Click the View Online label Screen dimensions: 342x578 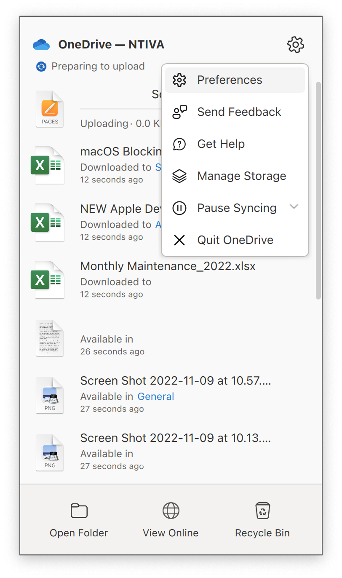pyautogui.click(x=171, y=533)
